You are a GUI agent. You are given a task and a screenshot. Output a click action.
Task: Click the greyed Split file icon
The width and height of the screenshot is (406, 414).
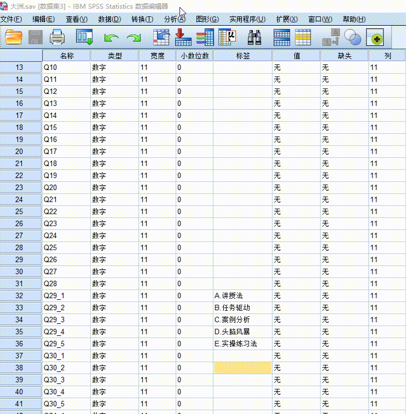(331, 37)
